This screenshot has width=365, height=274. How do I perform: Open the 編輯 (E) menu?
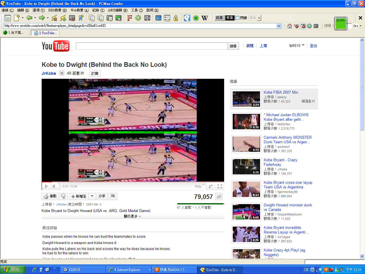23,10
